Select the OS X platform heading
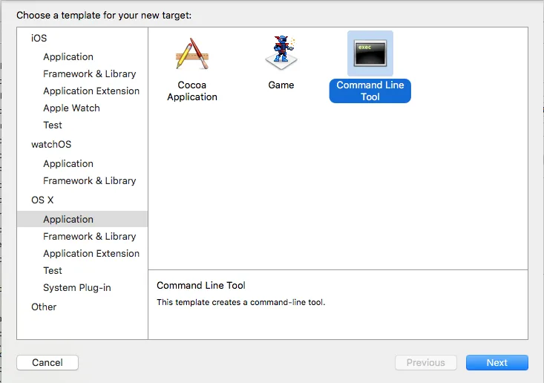 [42, 200]
